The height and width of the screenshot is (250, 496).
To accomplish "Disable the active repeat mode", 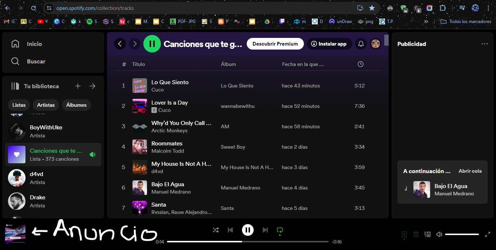I will (279, 230).
